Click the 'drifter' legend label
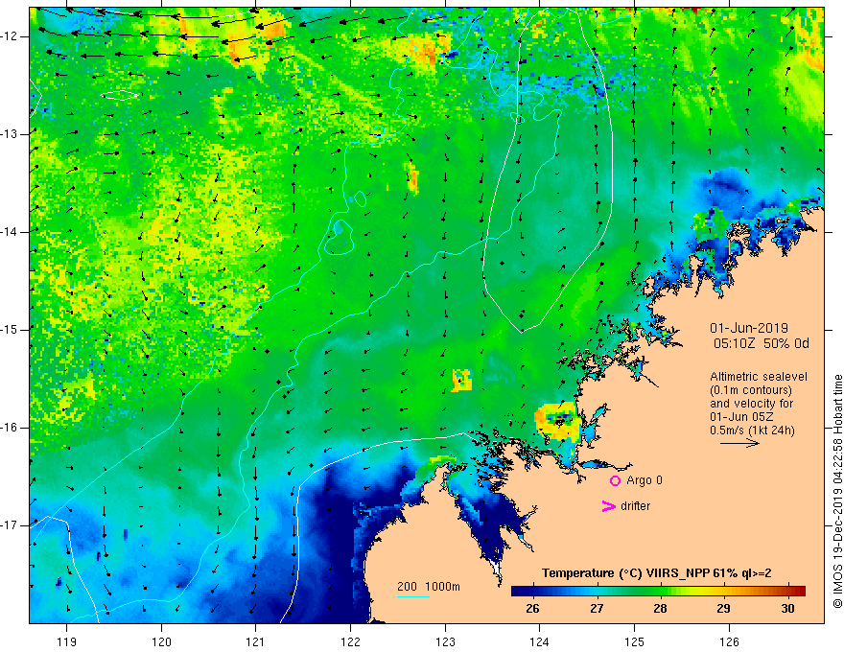Screen dimensions: 844x652 (x=635, y=506)
